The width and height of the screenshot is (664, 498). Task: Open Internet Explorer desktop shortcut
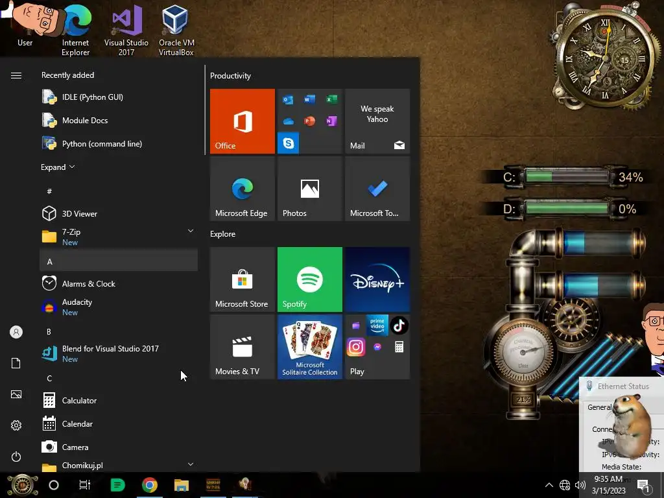75,30
